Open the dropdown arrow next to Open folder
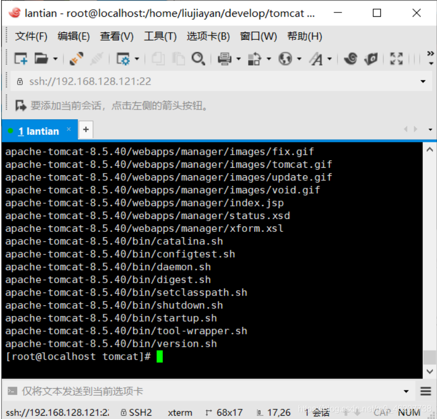Screen dimensions: 437x419 (x=55, y=59)
